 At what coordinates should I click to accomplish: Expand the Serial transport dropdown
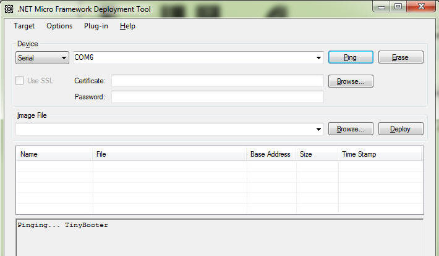pos(42,58)
